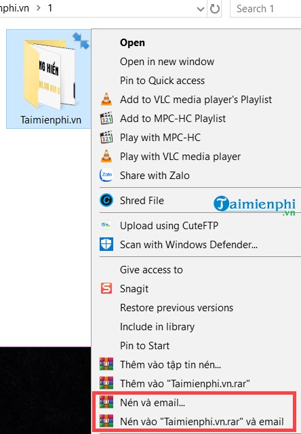The image size is (301, 434).
Task: Click the Windows Defender shield icon
Action: click(x=106, y=244)
